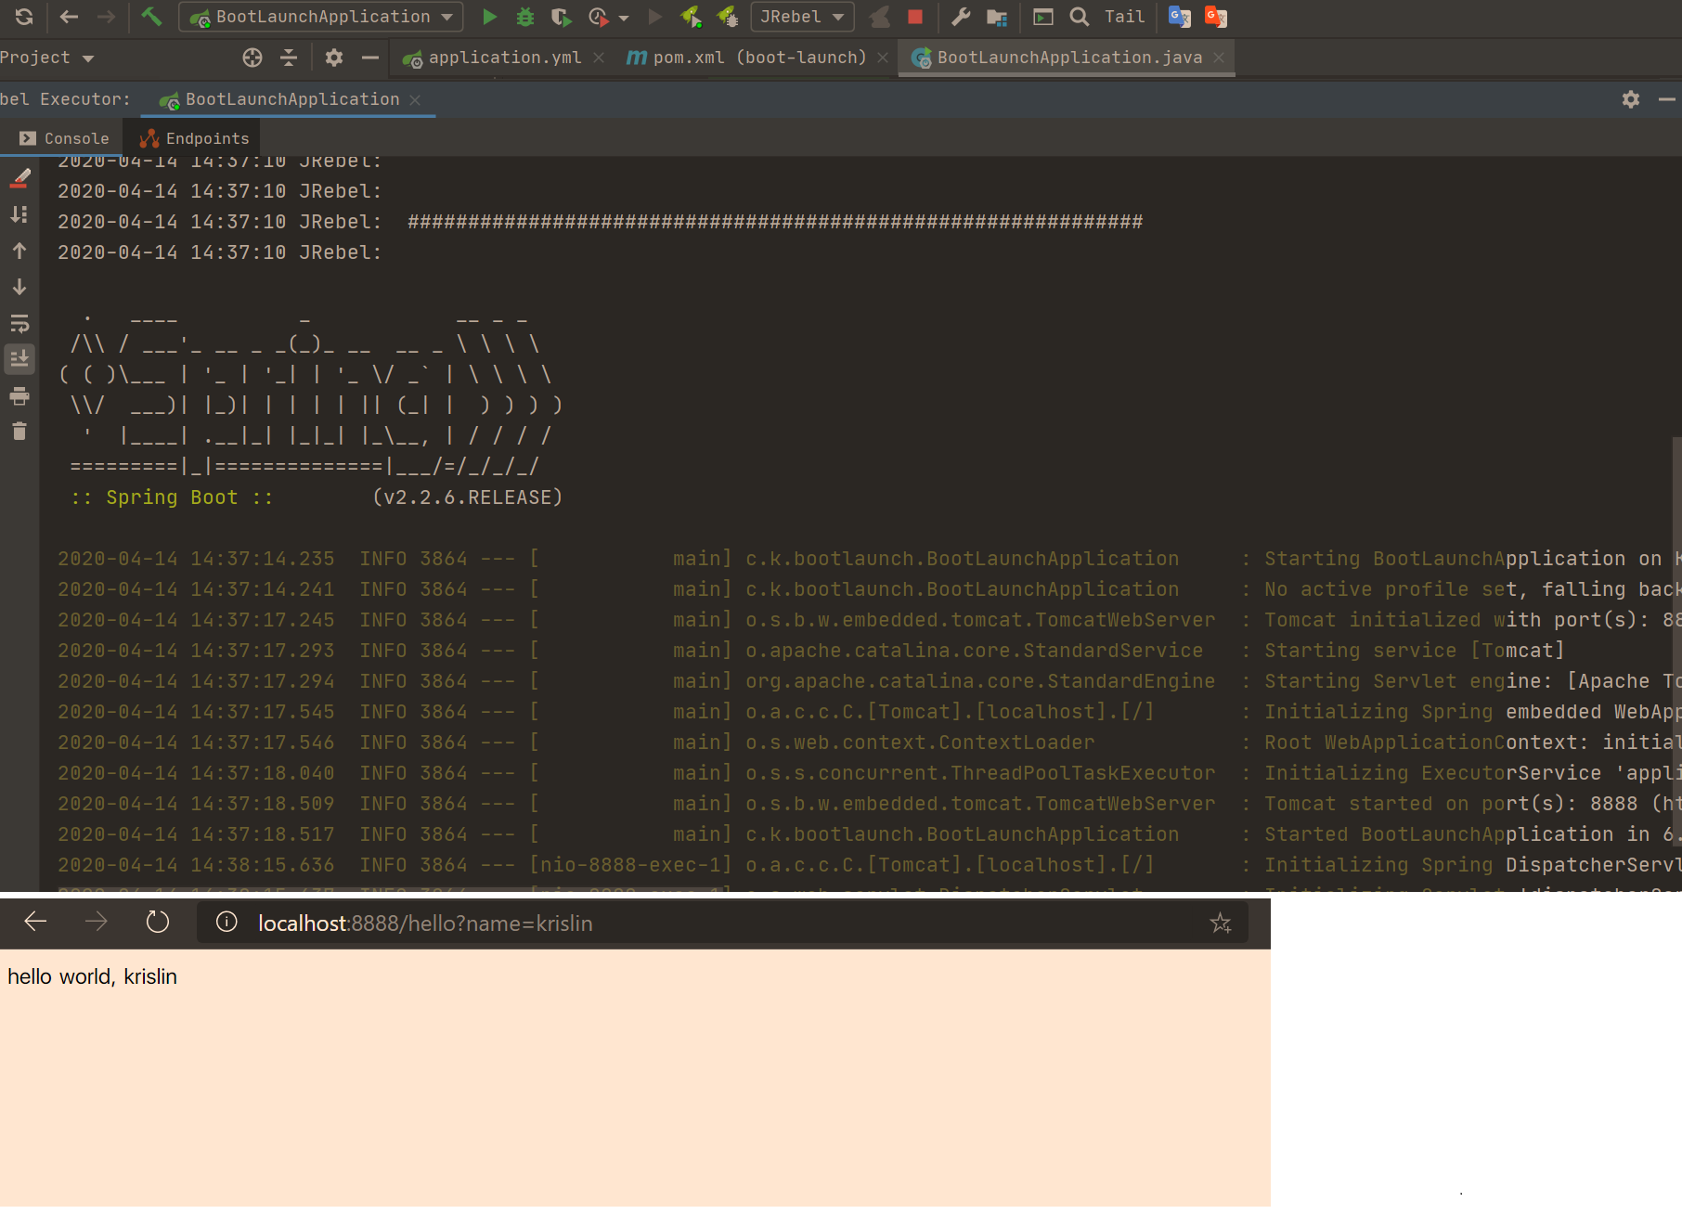1682x1214 pixels.
Task: Toggle scroll to end in console
Action: pyautogui.click(x=19, y=359)
